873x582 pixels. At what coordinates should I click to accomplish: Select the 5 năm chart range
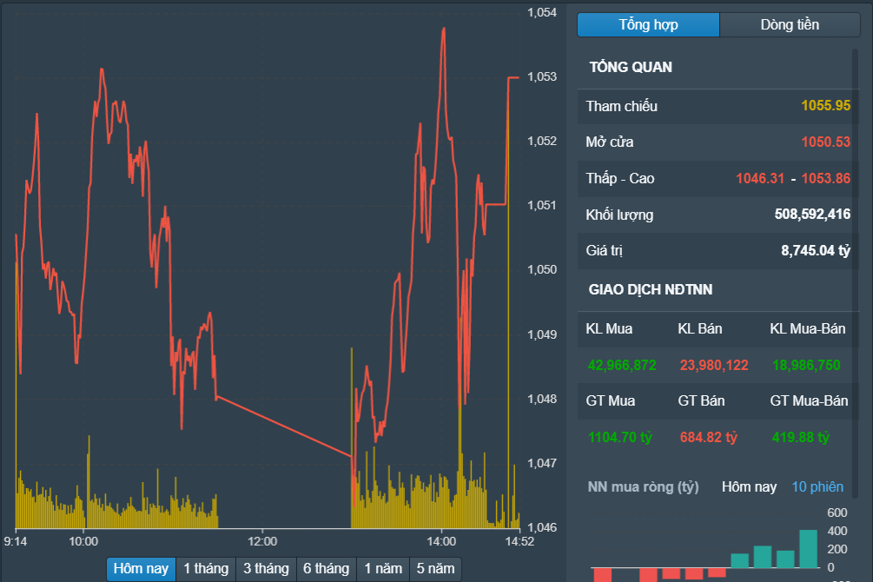pyautogui.click(x=434, y=569)
